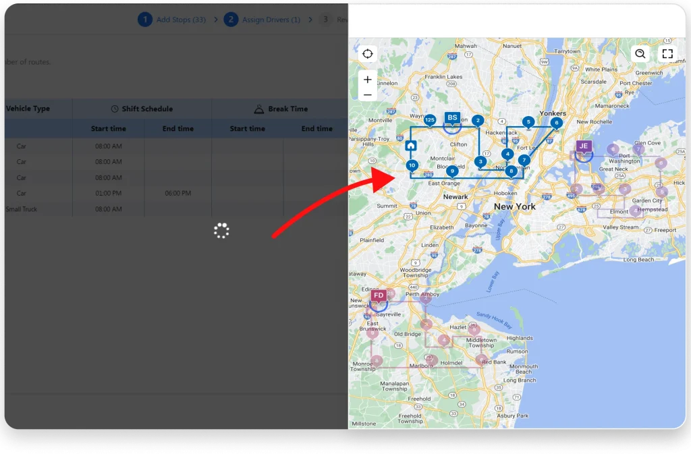Click blue stop marker 4
Screen dimensions: 691x454
(x=507, y=154)
